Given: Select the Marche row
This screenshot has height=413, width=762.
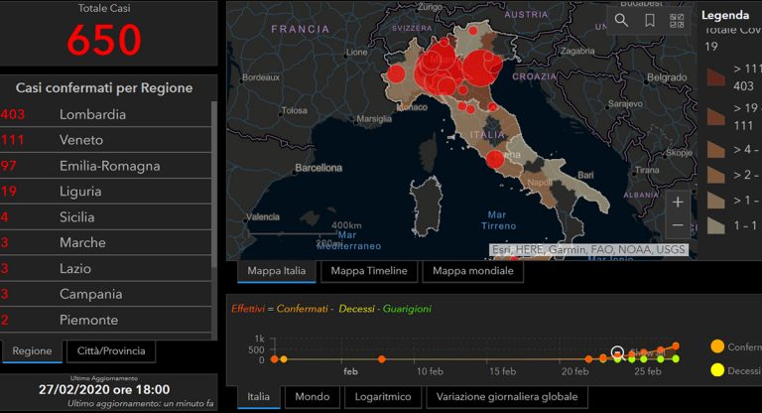Looking at the screenshot, I should pos(105,242).
